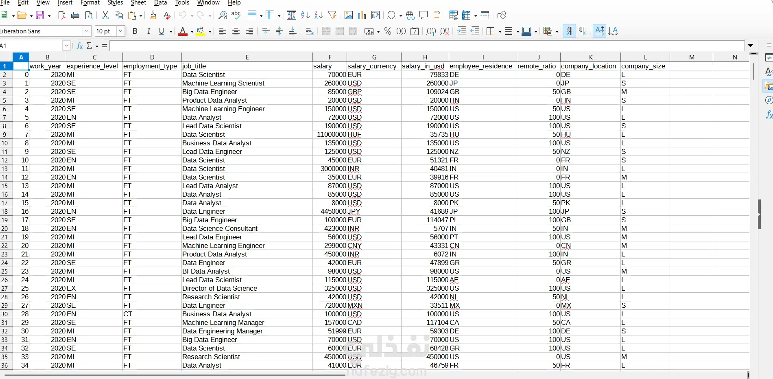Select column H header
The image size is (773, 379).
click(x=425, y=57)
